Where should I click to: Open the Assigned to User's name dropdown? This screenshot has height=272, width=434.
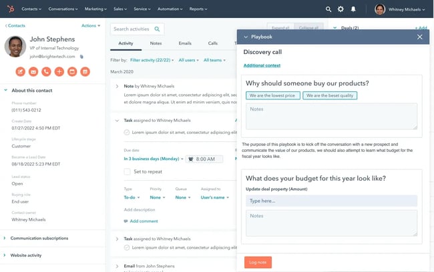tap(215, 197)
